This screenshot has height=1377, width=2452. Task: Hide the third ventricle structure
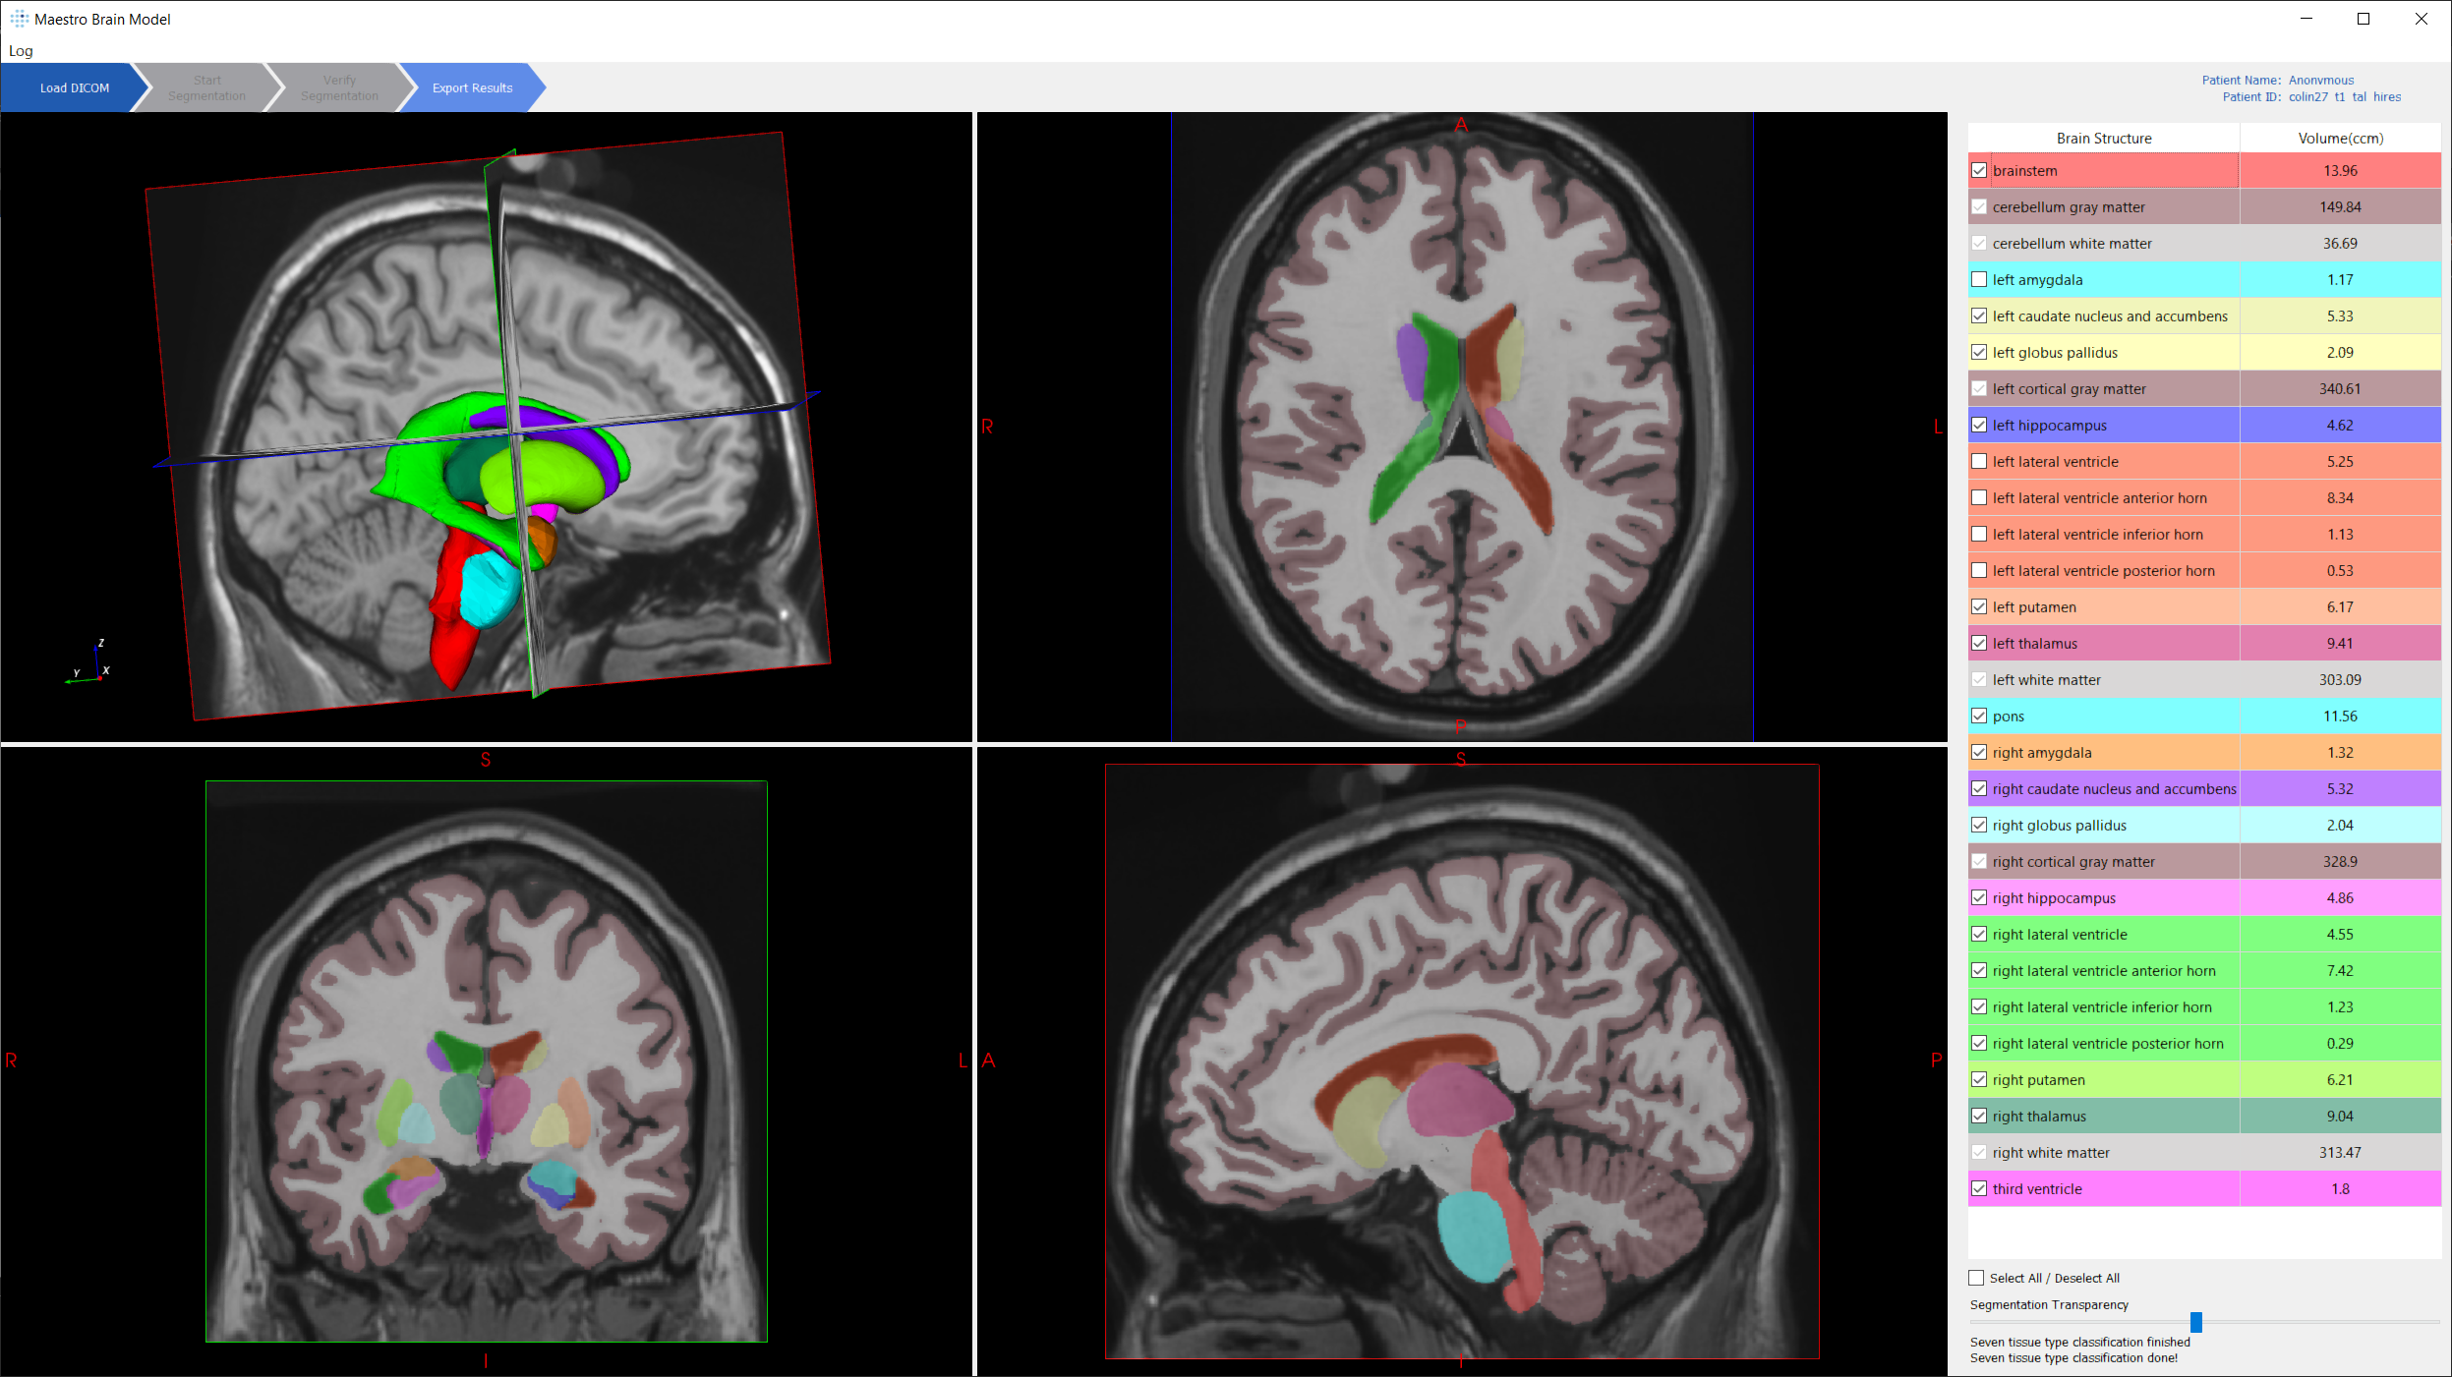1979,1189
